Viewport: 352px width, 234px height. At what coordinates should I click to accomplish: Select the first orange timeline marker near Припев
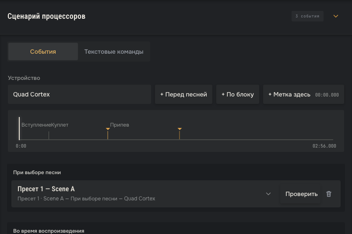click(x=108, y=133)
